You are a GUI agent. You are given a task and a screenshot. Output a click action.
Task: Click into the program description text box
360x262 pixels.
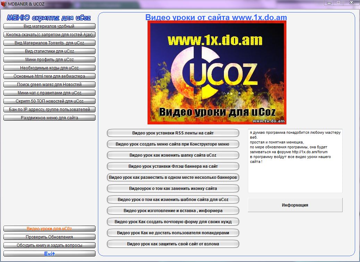pyautogui.click(x=295, y=161)
